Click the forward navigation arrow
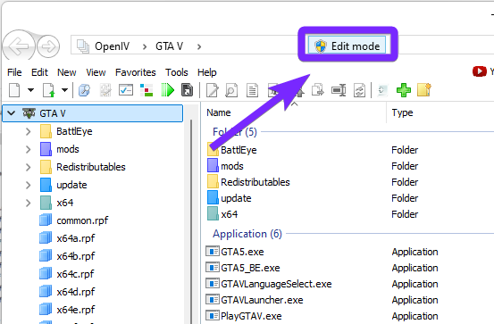 [48, 46]
